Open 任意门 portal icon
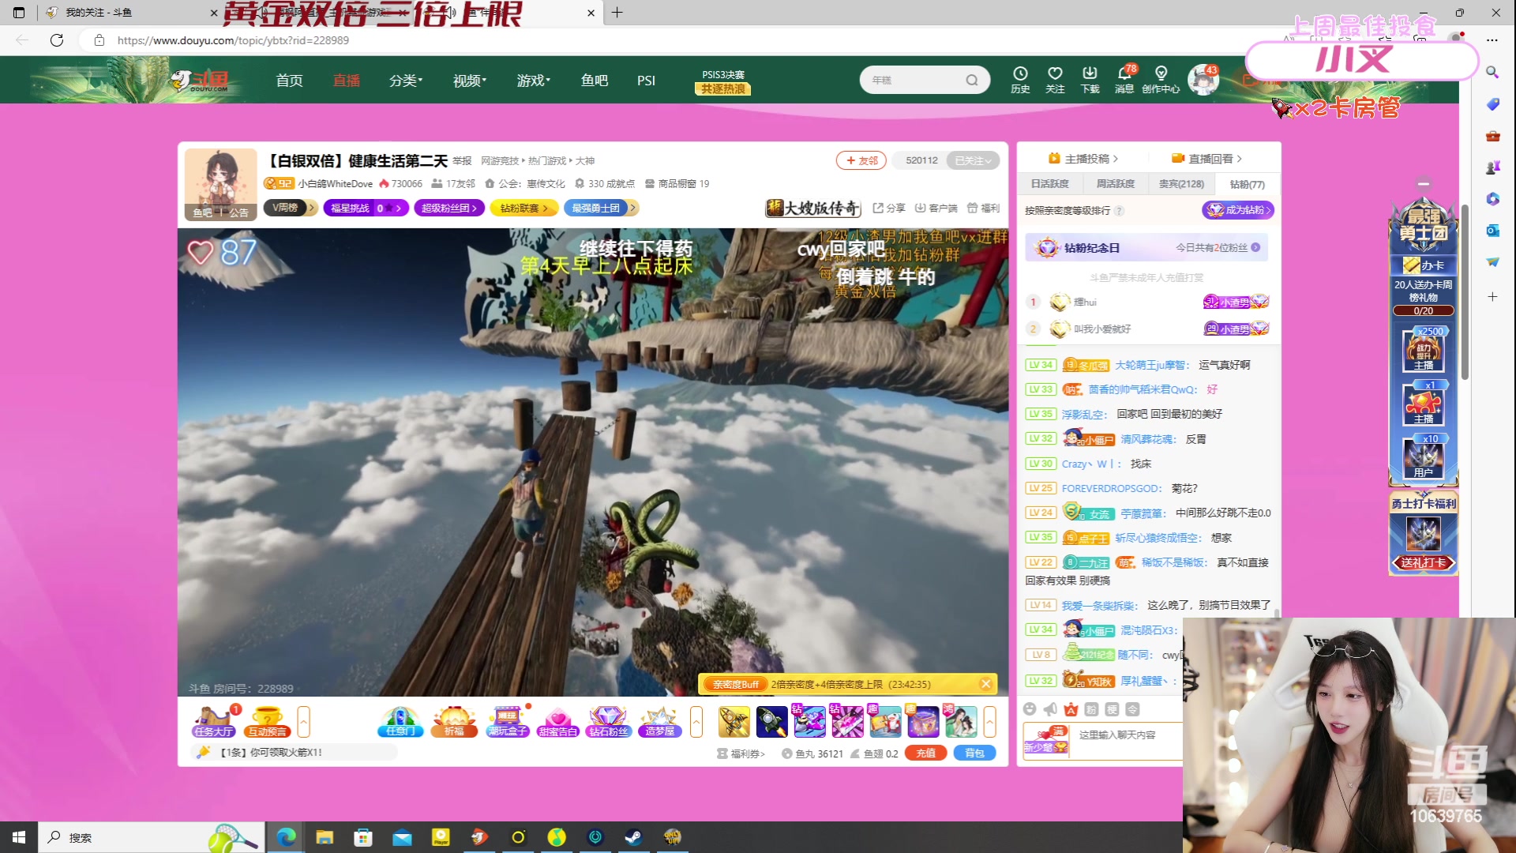1516x853 pixels. point(400,722)
